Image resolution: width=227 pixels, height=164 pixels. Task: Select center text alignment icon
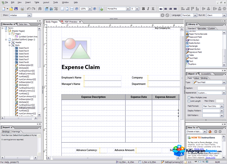pyautogui.click(x=166, y=9)
